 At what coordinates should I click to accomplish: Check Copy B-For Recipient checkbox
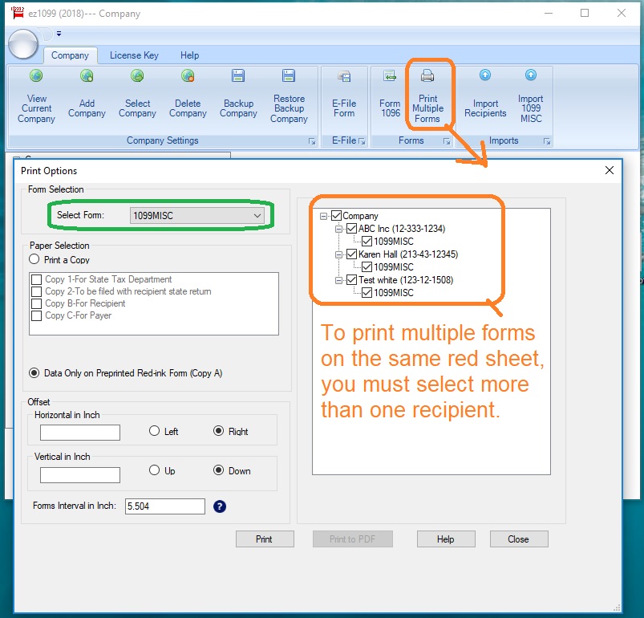[x=37, y=303]
